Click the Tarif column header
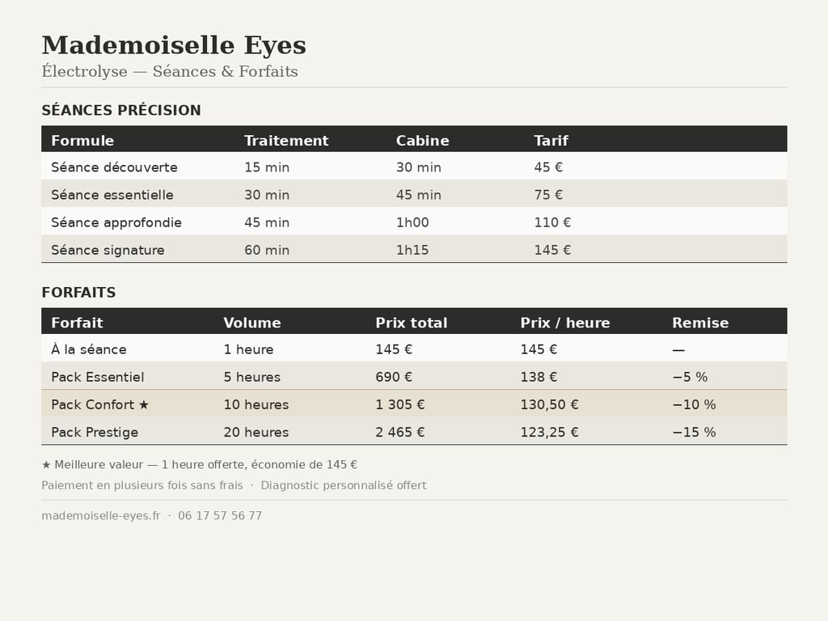This screenshot has width=828, height=621. click(551, 141)
